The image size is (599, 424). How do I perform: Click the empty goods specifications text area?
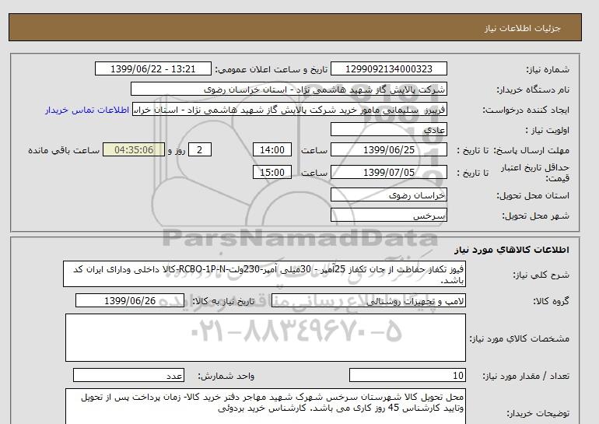[x=265, y=338]
